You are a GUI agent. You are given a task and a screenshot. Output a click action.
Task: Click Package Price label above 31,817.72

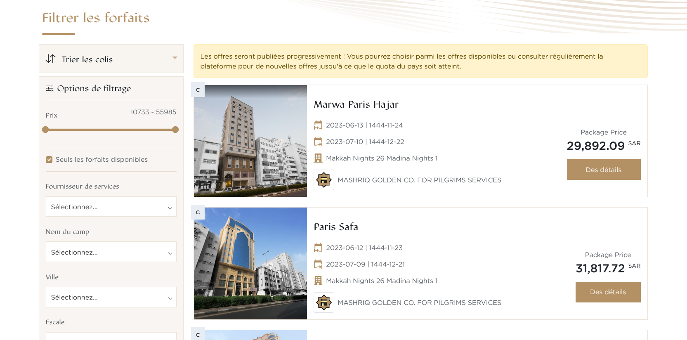click(x=608, y=255)
